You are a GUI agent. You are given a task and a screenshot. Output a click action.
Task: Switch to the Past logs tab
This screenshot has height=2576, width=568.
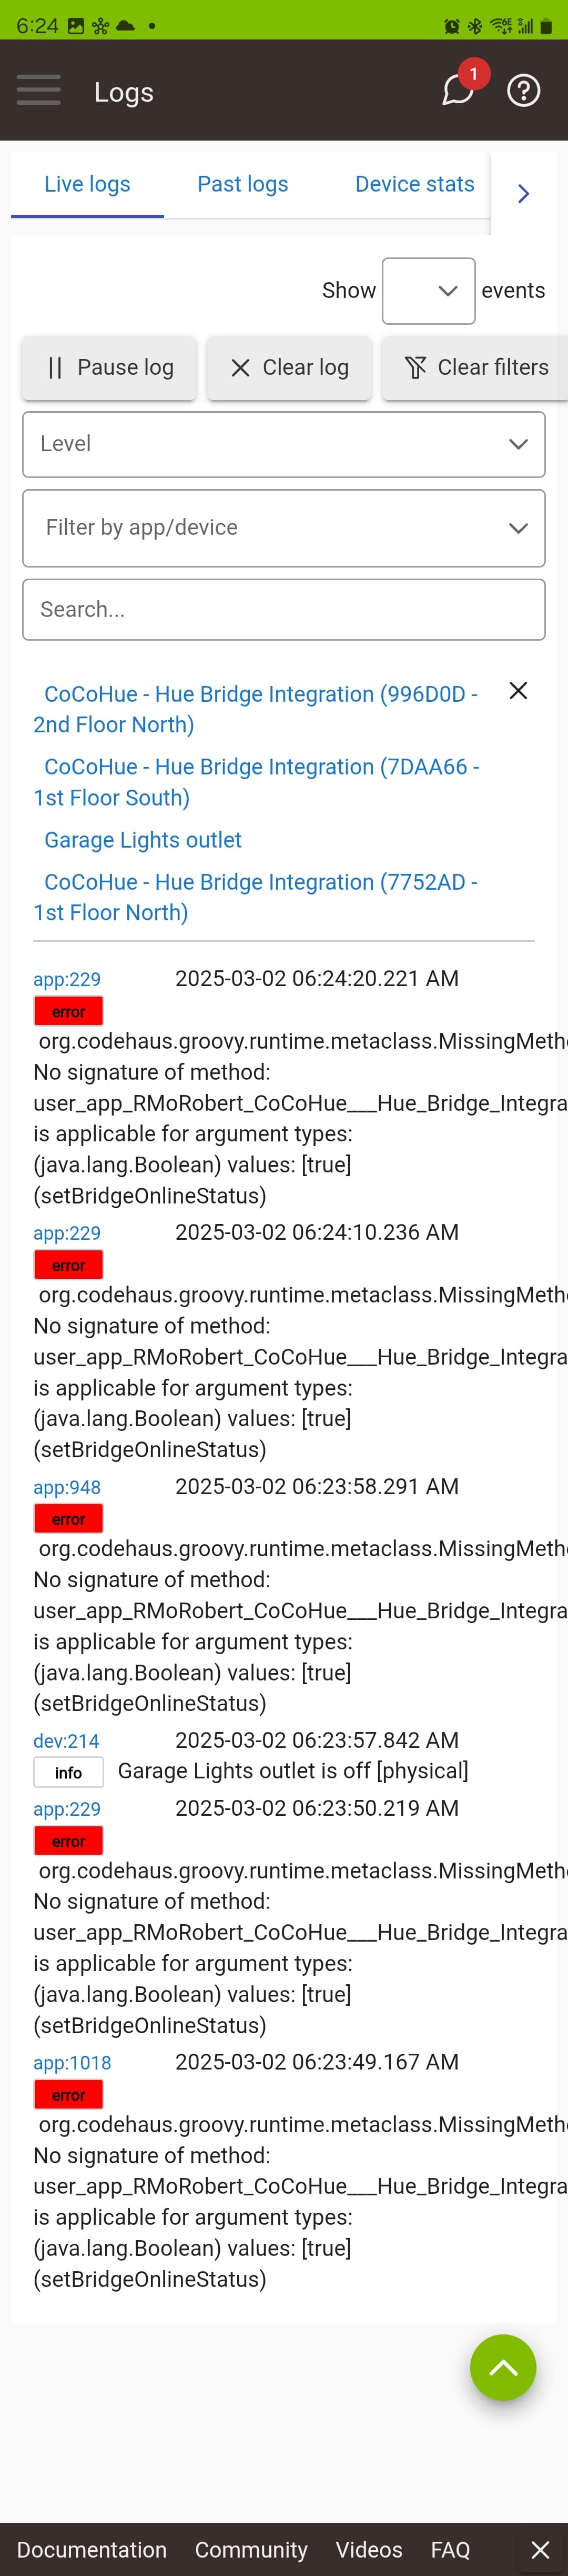coord(241,184)
